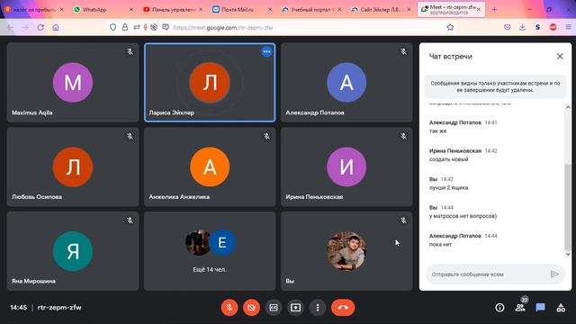Screen dimensions: 576x324
Task: Select the Любовь Осипова participant tile
Action: tap(73, 166)
